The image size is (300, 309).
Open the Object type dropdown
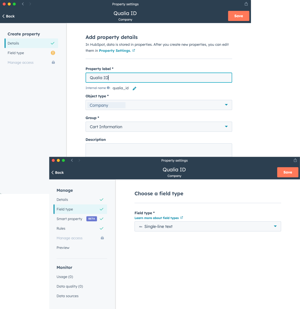(x=159, y=105)
